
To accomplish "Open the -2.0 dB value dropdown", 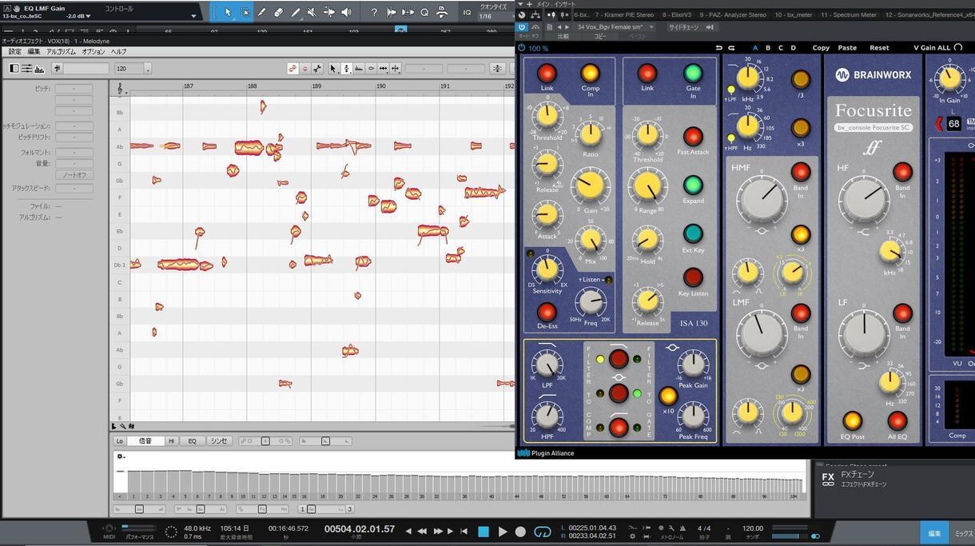I will point(88,16).
